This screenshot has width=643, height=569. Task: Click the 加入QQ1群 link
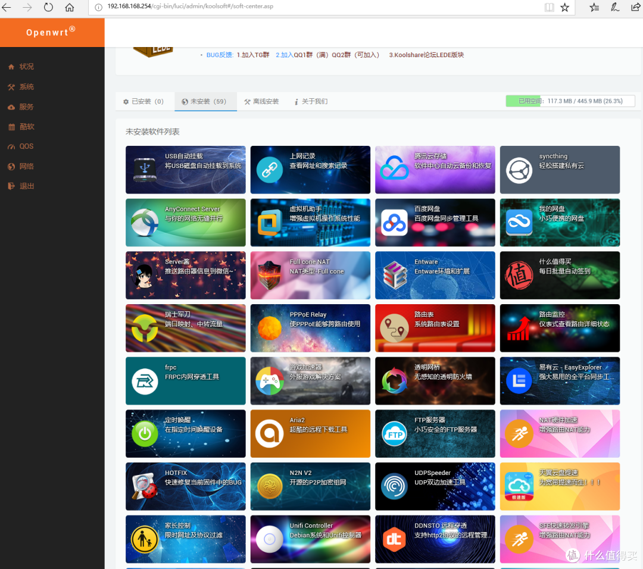(x=293, y=55)
